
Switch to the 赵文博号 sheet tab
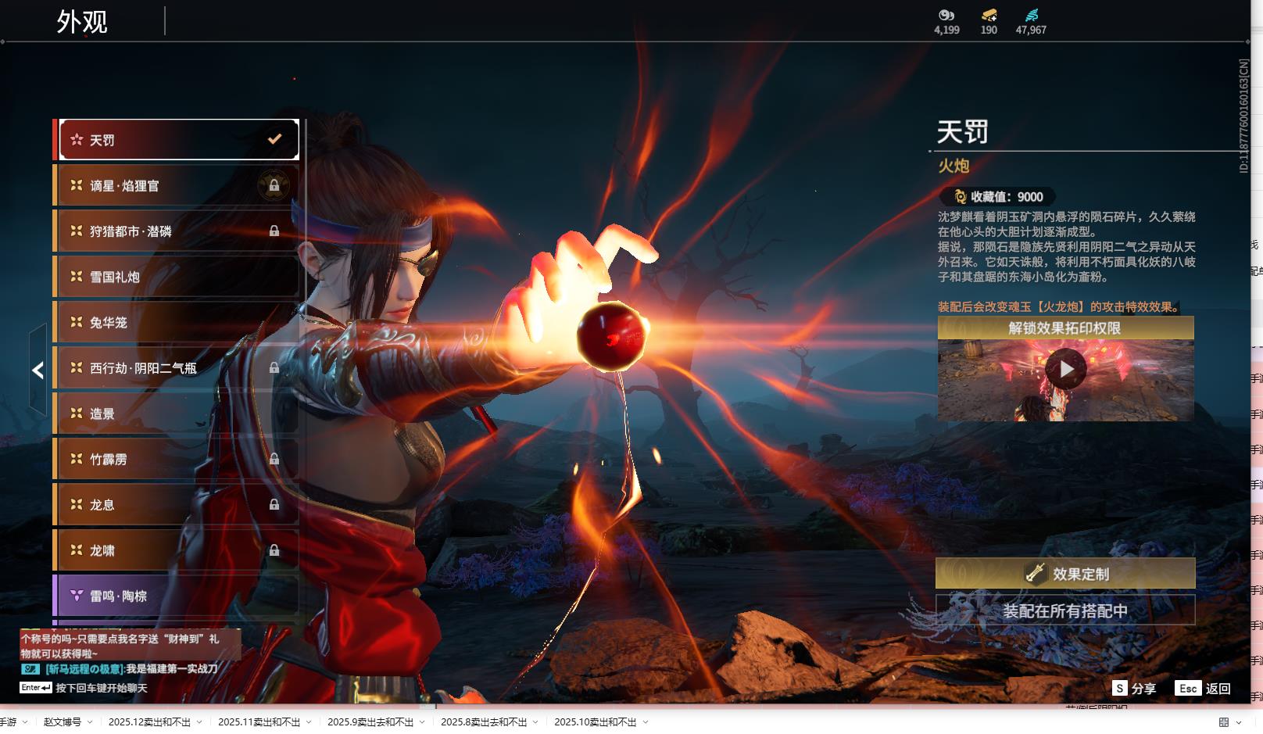click(63, 722)
